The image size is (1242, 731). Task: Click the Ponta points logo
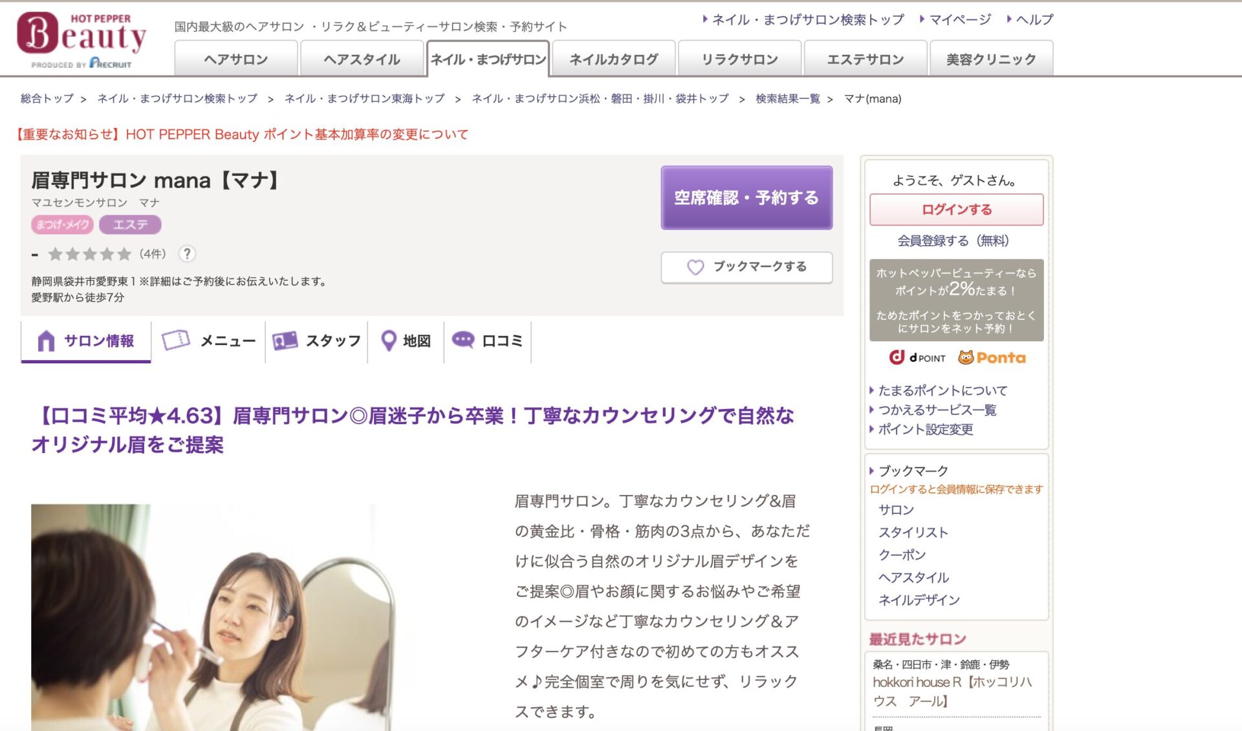(992, 357)
